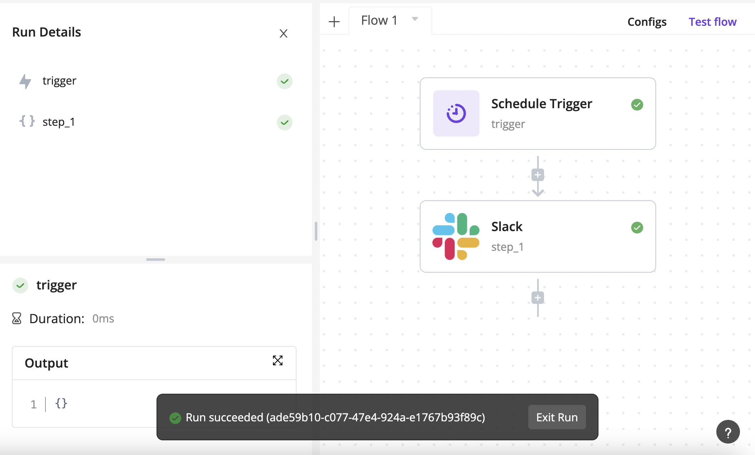
Task: Click the lightning bolt trigger icon
Action: click(x=25, y=81)
